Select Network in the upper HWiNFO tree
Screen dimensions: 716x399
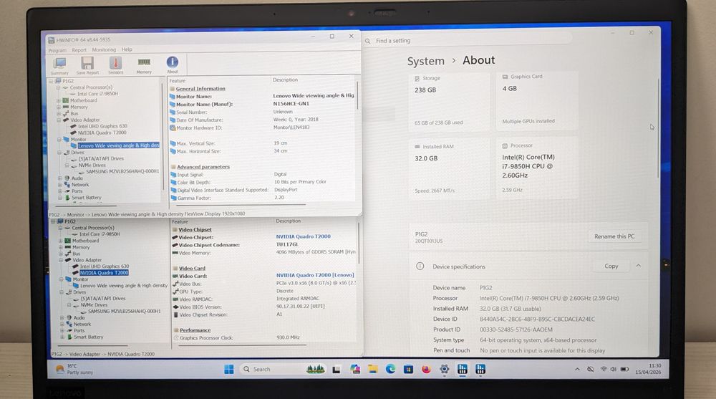pyautogui.click(x=80, y=185)
